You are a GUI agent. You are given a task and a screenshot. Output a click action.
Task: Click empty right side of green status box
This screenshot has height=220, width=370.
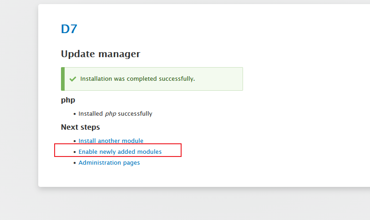pos(221,79)
